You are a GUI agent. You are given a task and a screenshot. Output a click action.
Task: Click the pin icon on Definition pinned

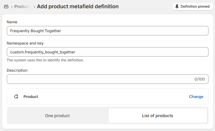coord(177,6)
